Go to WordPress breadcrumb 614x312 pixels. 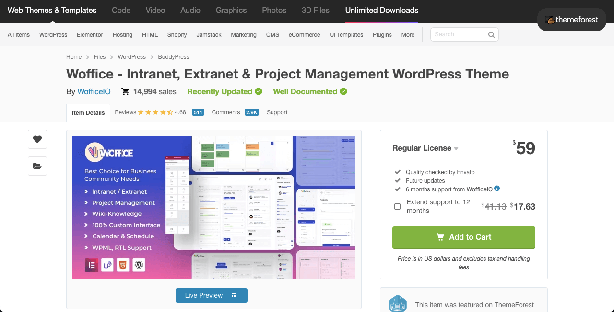132,57
